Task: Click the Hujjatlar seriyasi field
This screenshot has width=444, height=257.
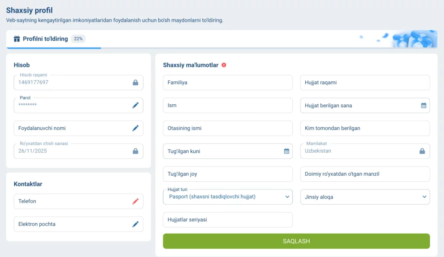Action: tap(228, 220)
